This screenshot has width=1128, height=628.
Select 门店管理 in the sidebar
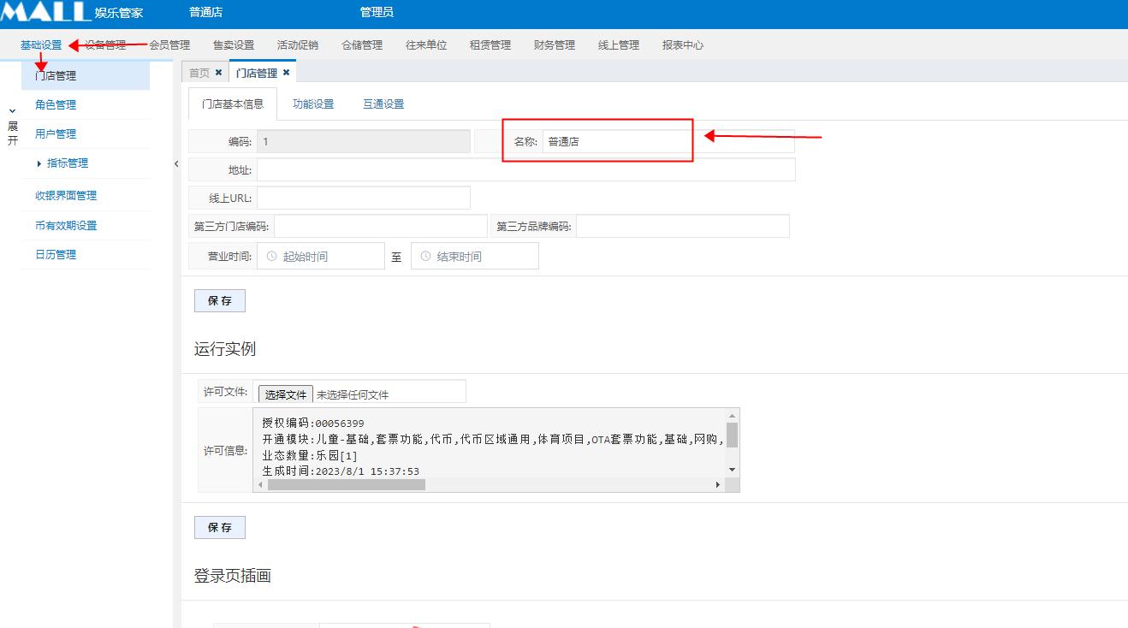click(86, 76)
